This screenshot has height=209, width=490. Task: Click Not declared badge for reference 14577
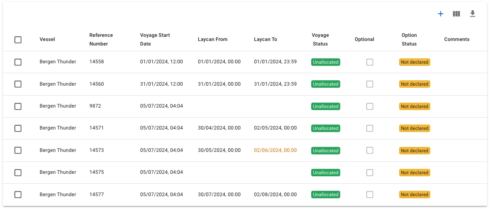pyautogui.click(x=414, y=195)
